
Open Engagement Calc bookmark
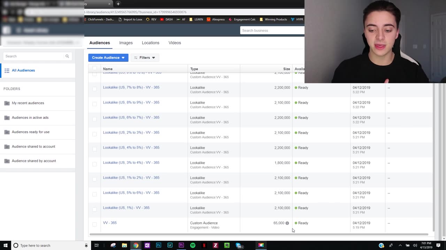click(242, 19)
